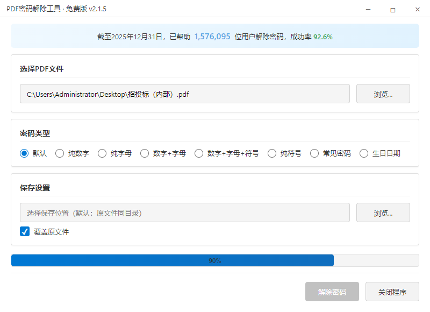Viewport: 430px width, 312px height.
Task: Select the 数字+字母 option
Action: 145,153
